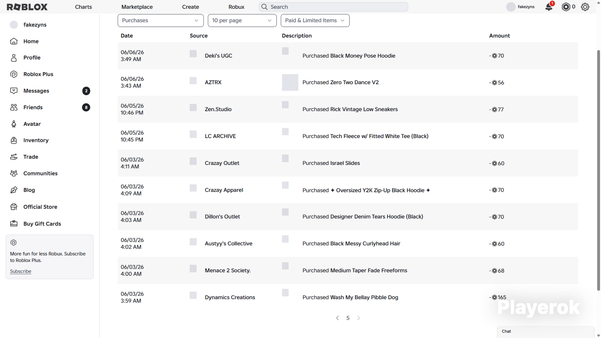Open the Zen.Studio source link

[218, 109]
